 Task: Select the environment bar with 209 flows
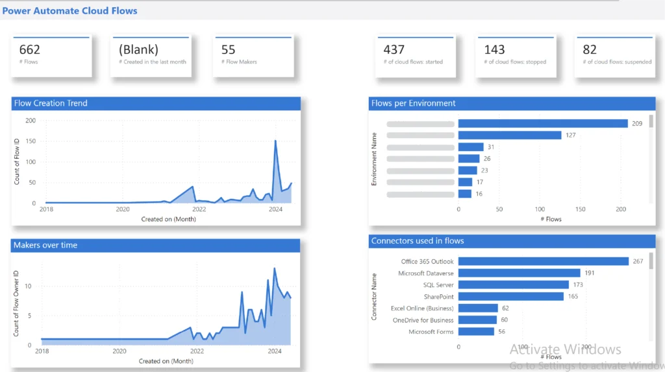coord(543,123)
